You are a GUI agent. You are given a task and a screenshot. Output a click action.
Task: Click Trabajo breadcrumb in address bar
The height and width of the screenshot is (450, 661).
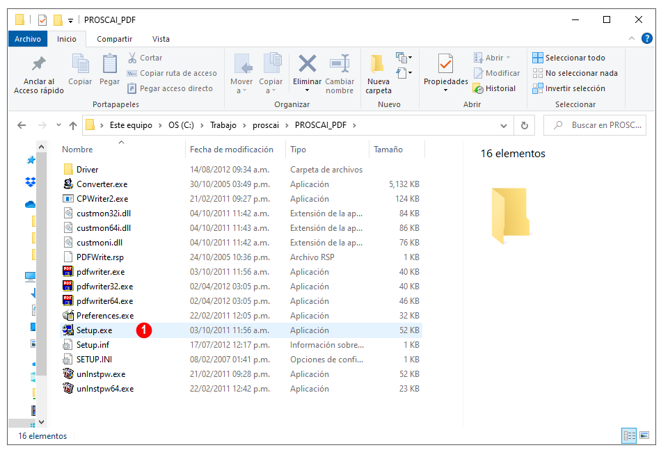click(x=223, y=125)
